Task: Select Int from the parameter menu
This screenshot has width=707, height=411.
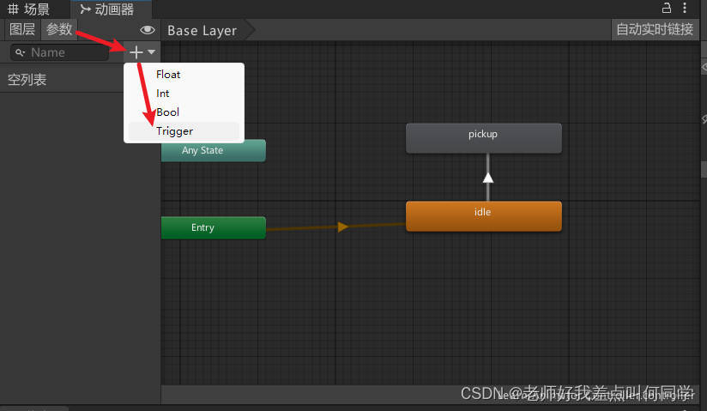Action: [184, 94]
